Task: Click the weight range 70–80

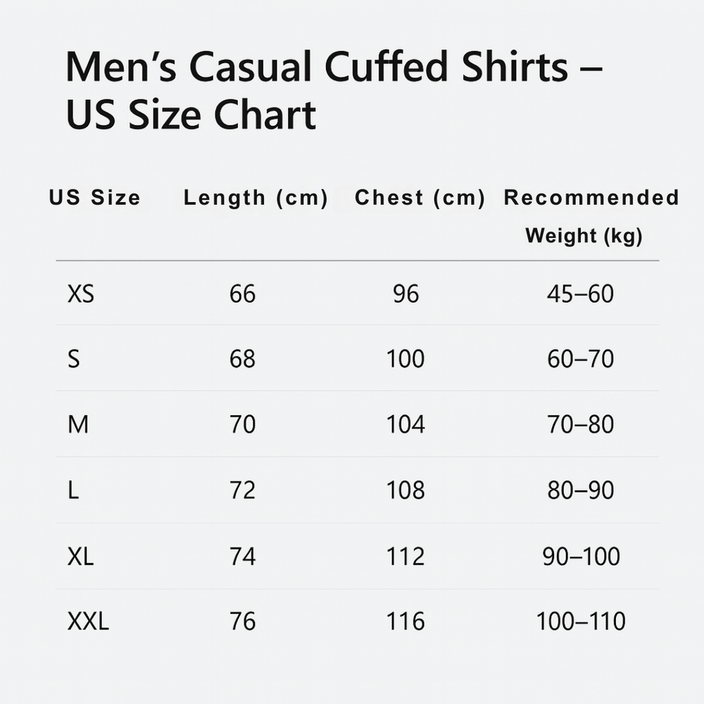Action: tap(581, 425)
